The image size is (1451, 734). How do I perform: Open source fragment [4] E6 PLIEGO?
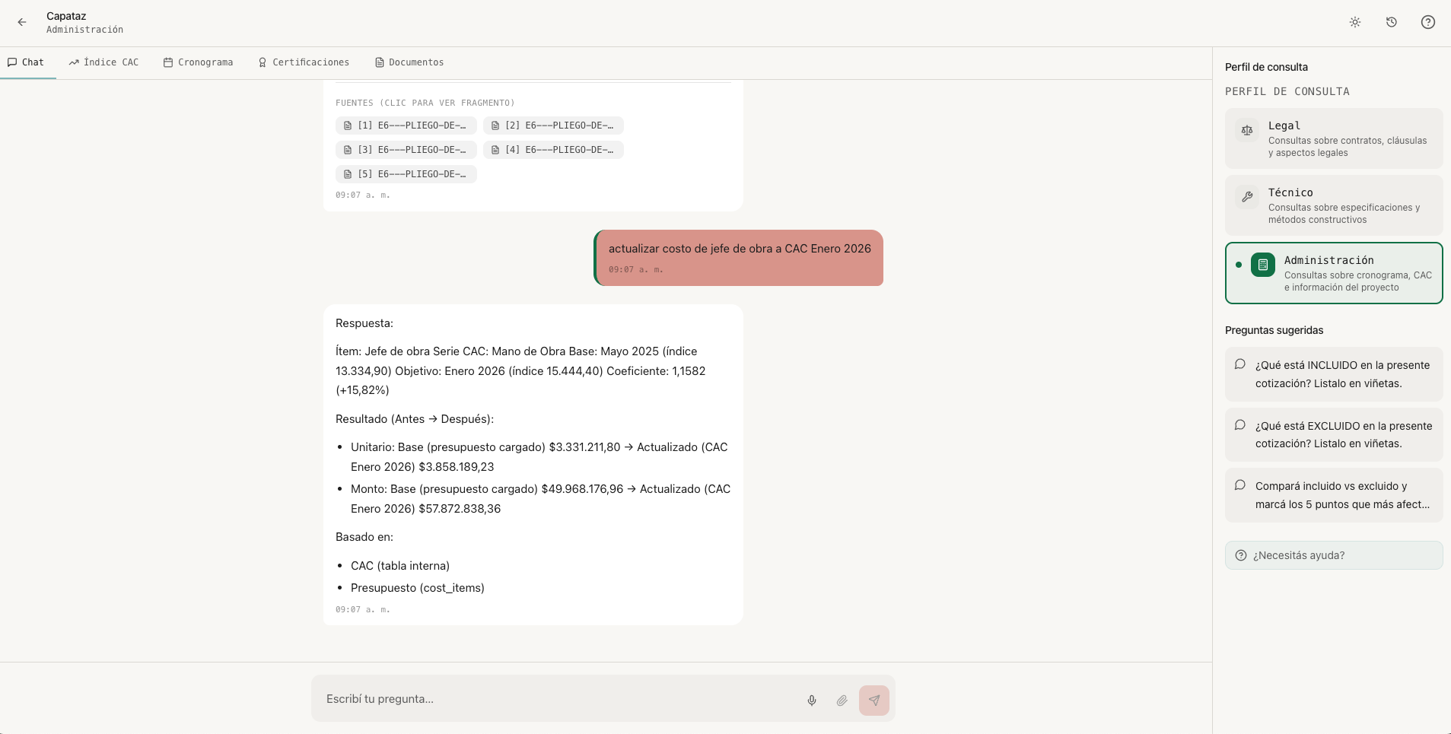click(553, 150)
